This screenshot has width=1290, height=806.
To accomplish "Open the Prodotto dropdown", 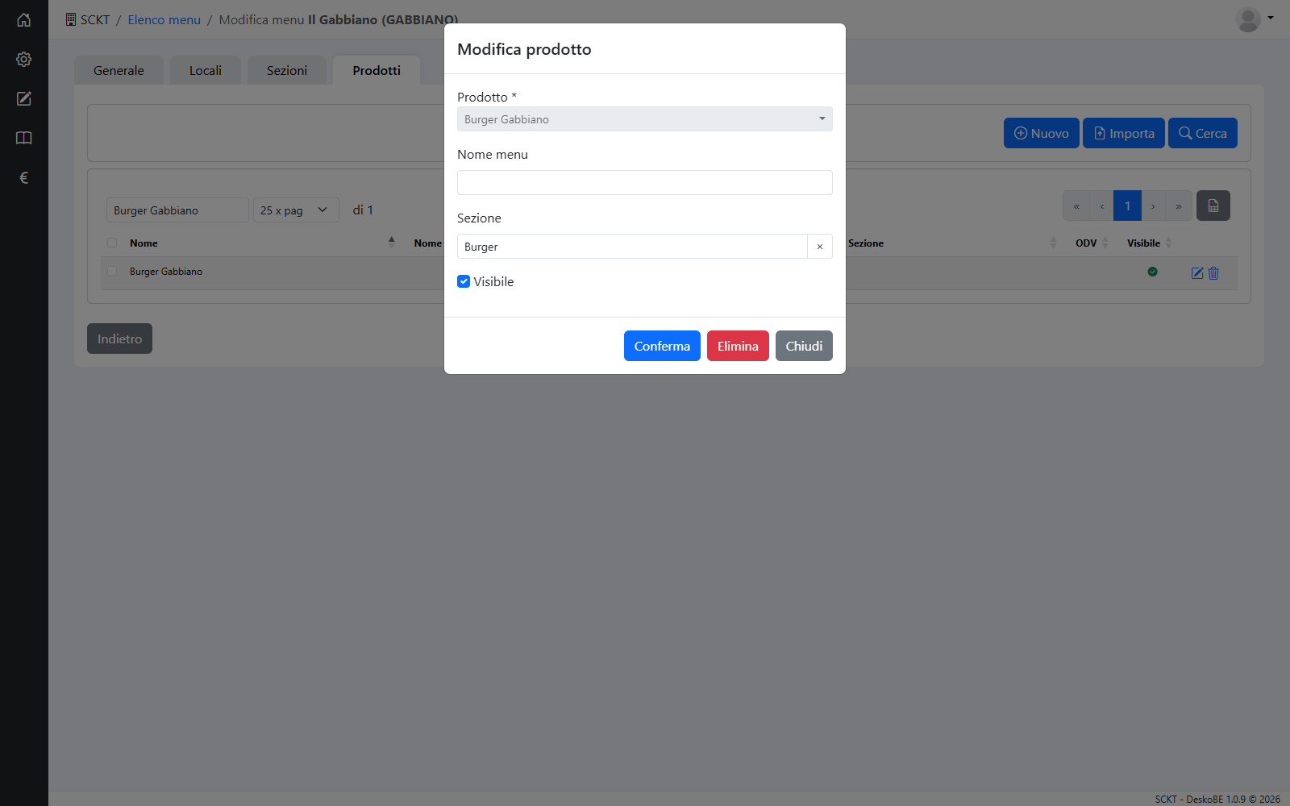I will (x=645, y=119).
